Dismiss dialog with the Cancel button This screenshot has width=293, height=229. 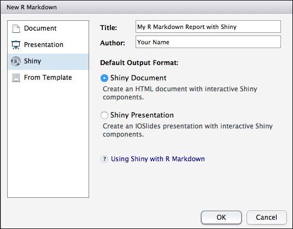(x=267, y=218)
